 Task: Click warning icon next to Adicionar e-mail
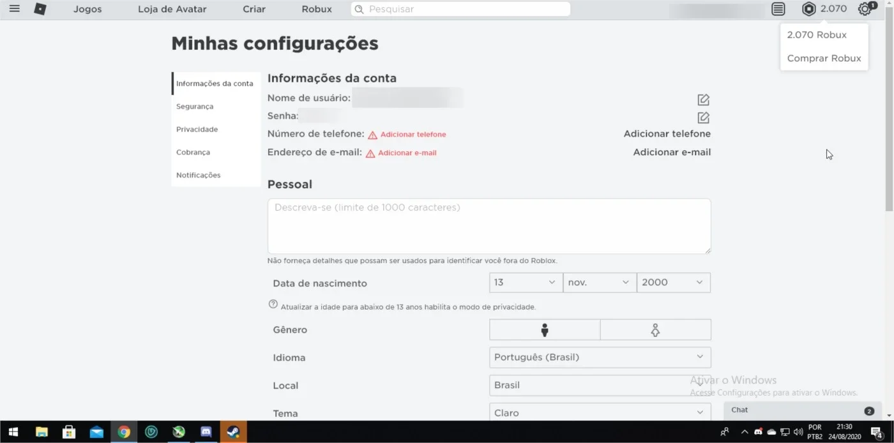(x=370, y=153)
